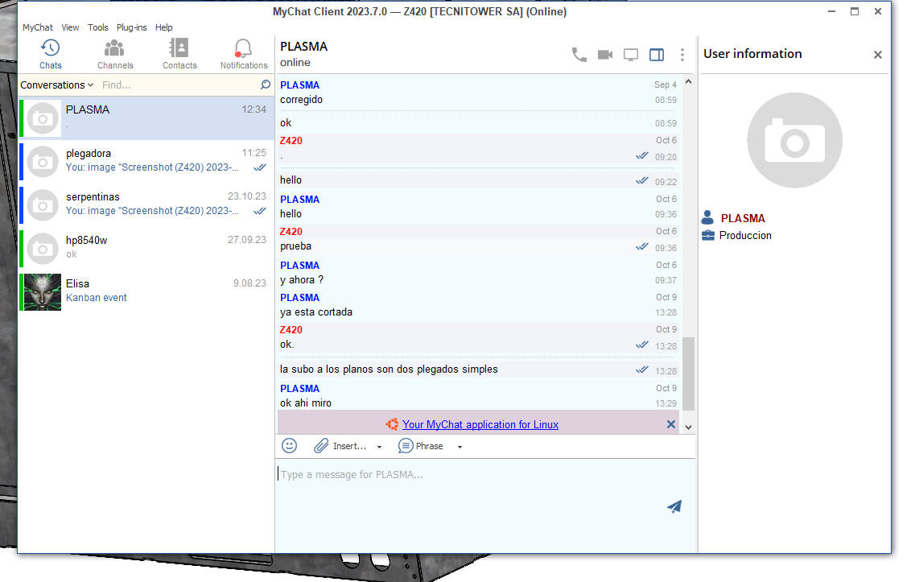Open the Contacts section
The width and height of the screenshot is (915, 582).
pyautogui.click(x=179, y=54)
